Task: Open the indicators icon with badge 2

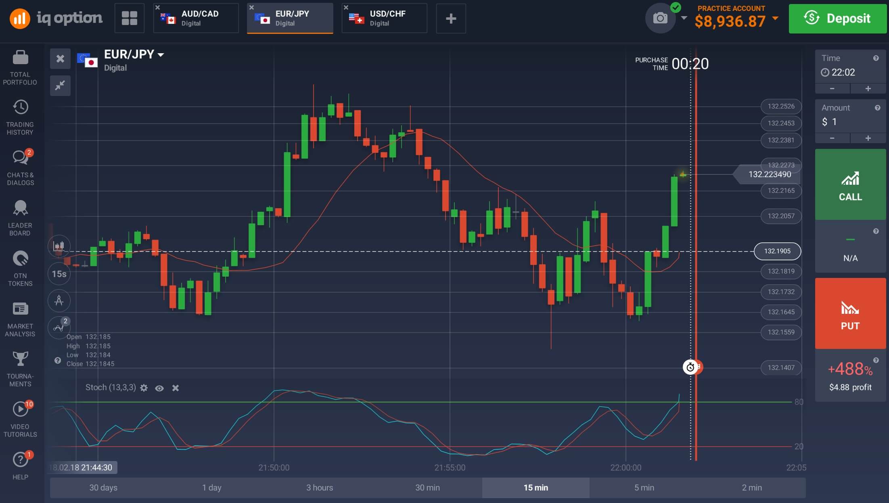Action: pyautogui.click(x=59, y=327)
